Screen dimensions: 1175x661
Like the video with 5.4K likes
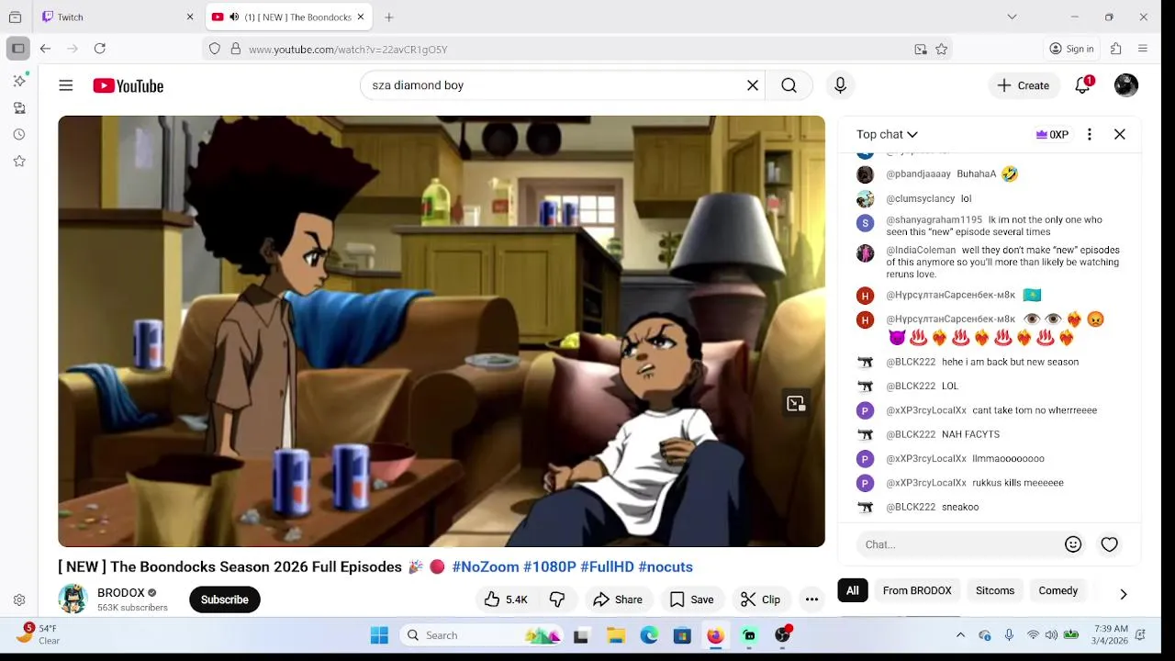[506, 599]
